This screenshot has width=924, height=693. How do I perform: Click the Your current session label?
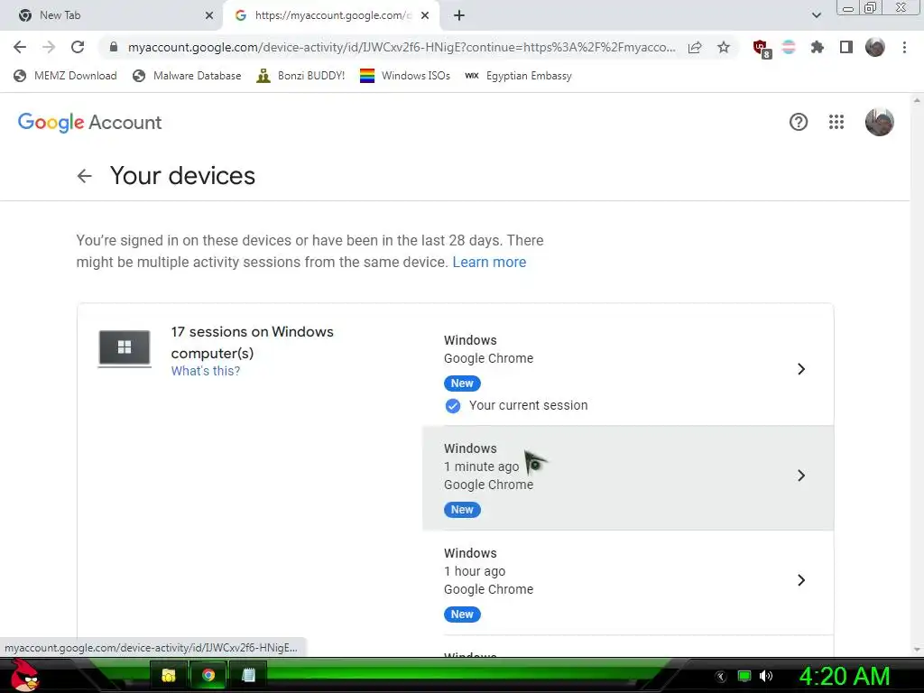(x=528, y=405)
